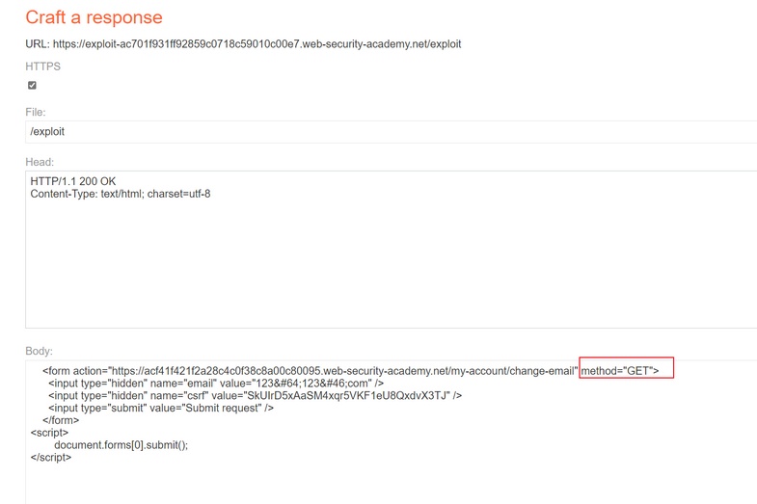Click the 'Craft a response' heading
This screenshot has width=757, height=504.
click(95, 17)
